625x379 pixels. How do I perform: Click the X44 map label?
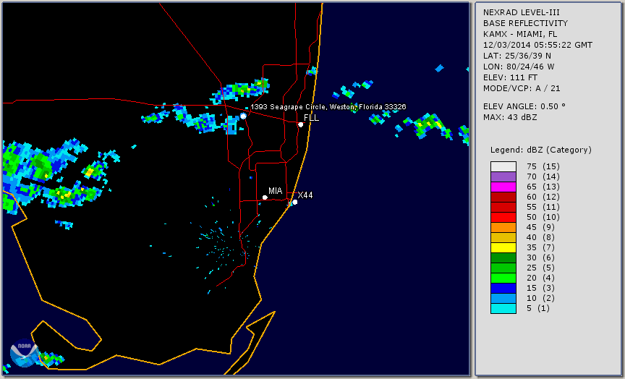(305, 195)
